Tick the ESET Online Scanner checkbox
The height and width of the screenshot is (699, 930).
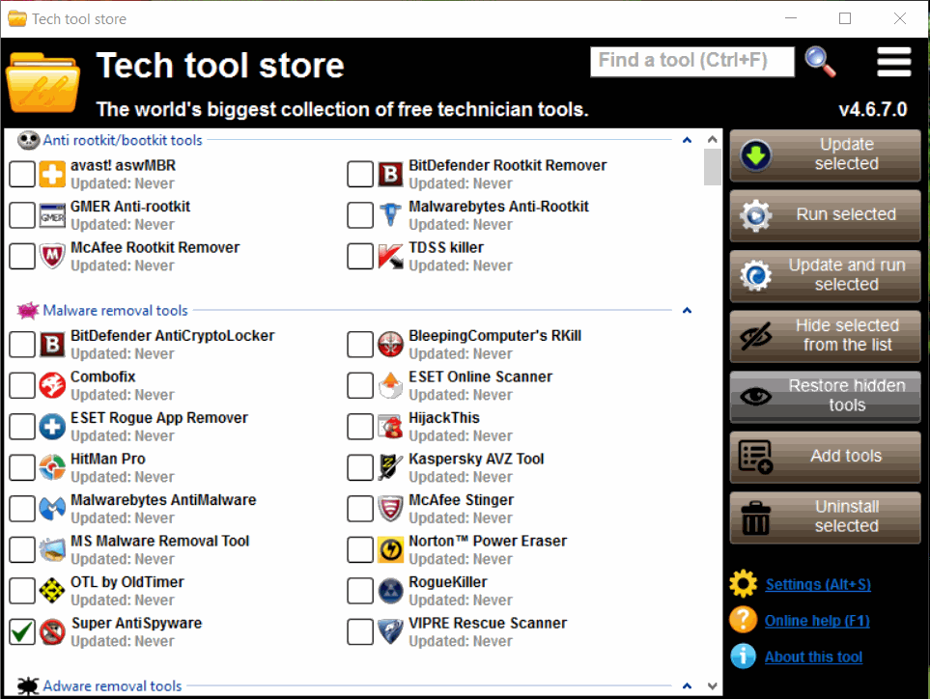(x=360, y=385)
